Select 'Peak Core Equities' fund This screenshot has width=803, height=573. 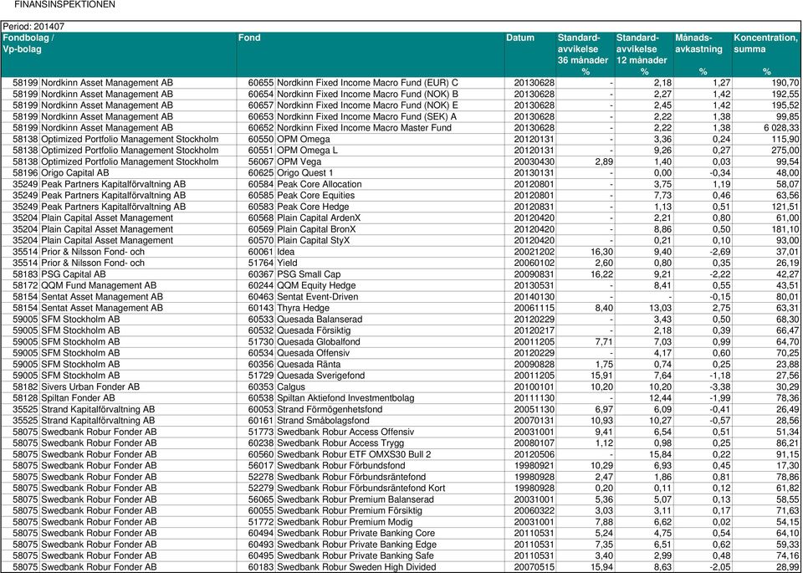(x=315, y=196)
